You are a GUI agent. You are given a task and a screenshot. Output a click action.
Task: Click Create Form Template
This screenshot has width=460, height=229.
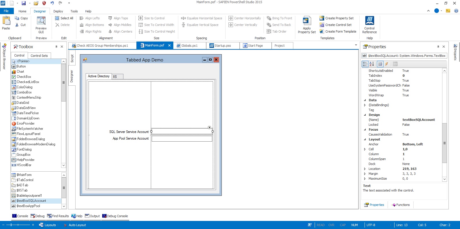[x=338, y=31]
